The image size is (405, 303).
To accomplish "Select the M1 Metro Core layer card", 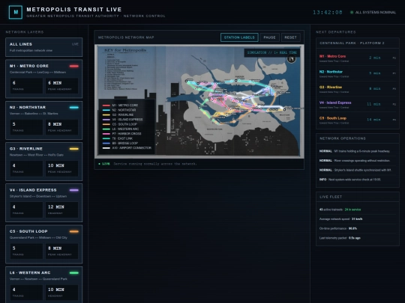I will click(44, 79).
